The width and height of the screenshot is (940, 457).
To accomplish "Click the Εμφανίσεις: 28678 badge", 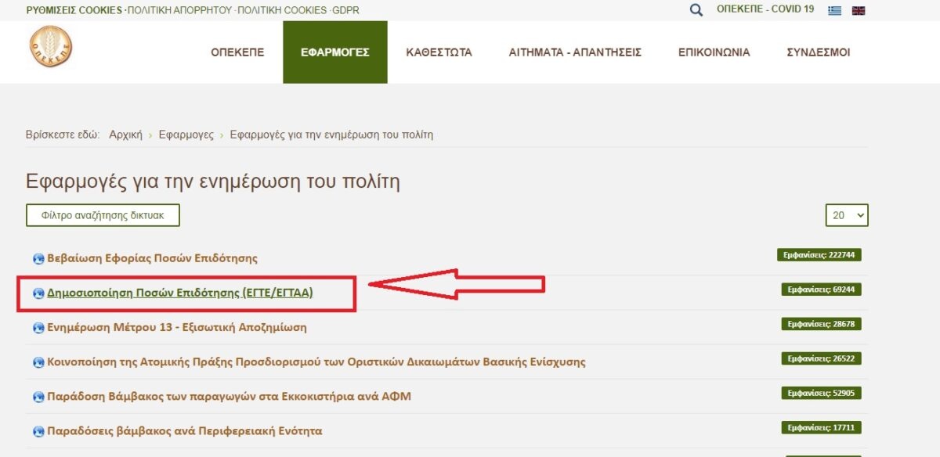I will [821, 324].
